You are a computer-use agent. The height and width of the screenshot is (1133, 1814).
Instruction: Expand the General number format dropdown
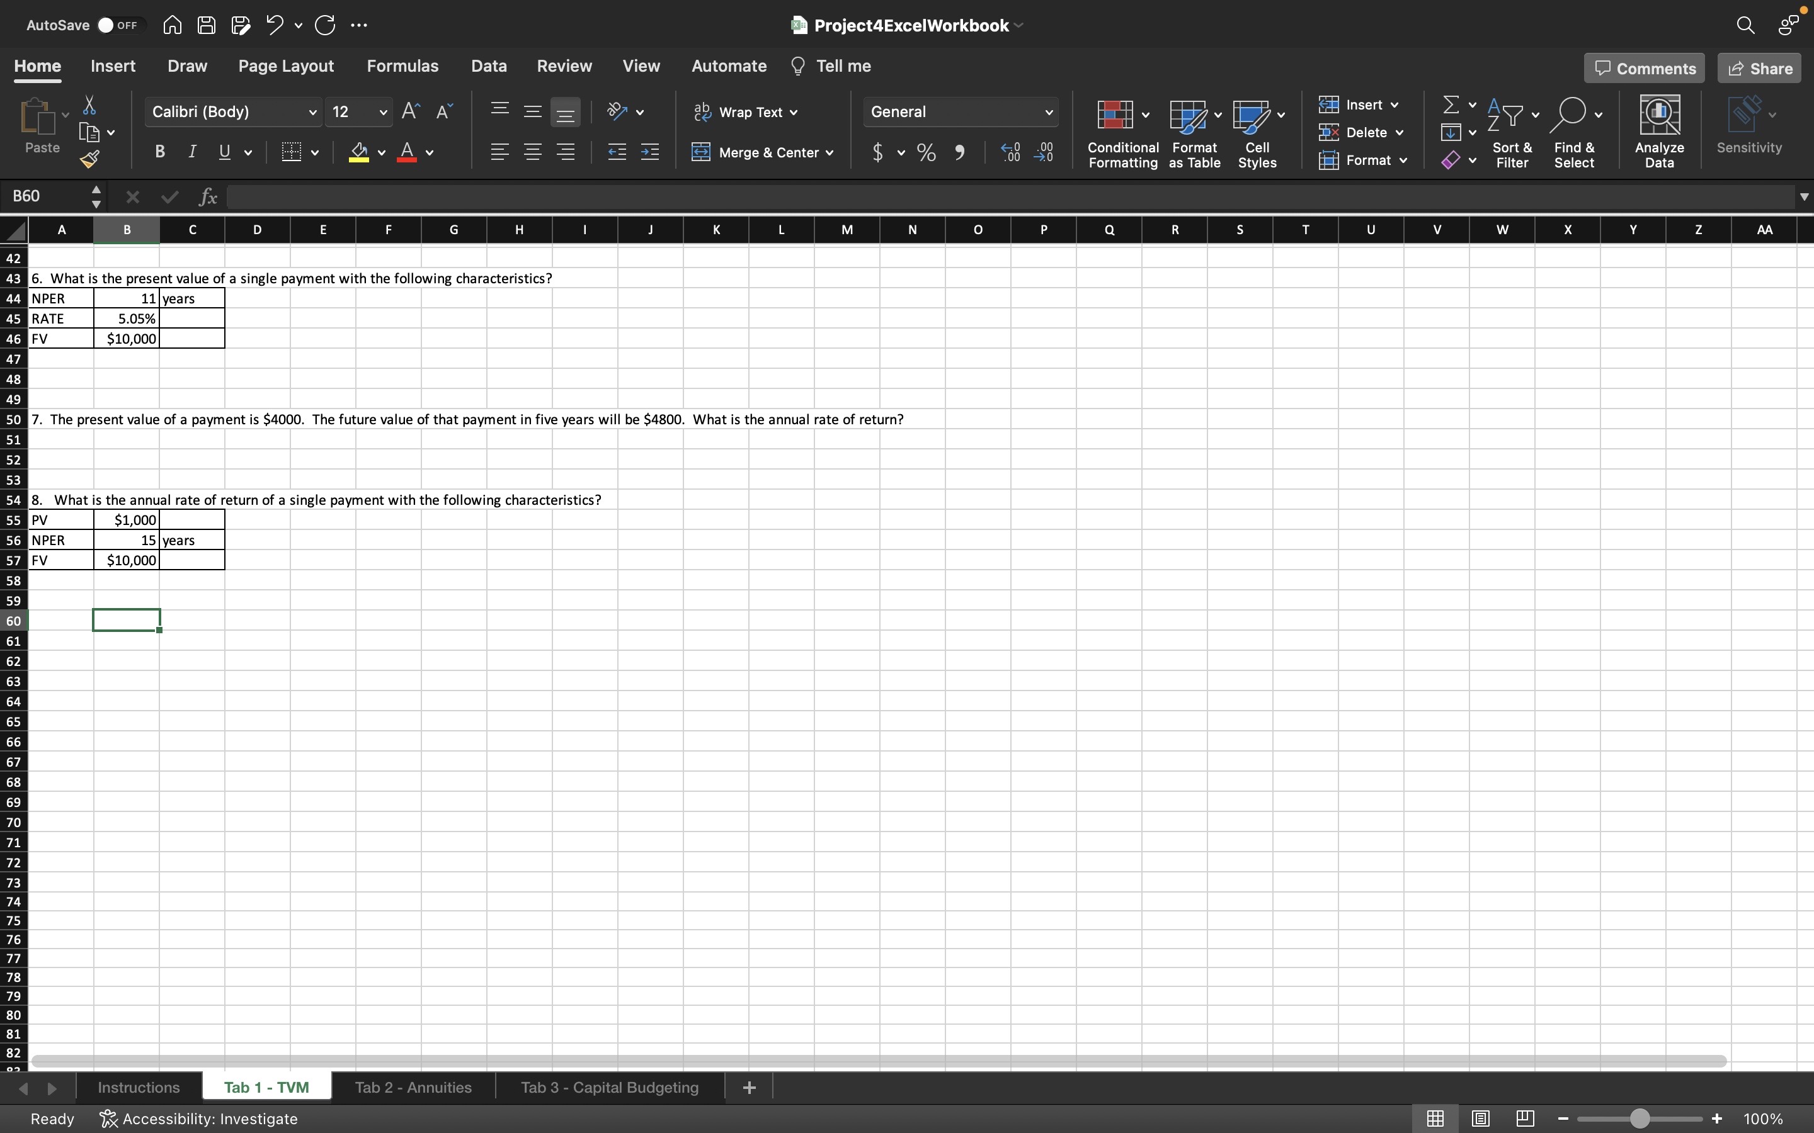point(1049,113)
